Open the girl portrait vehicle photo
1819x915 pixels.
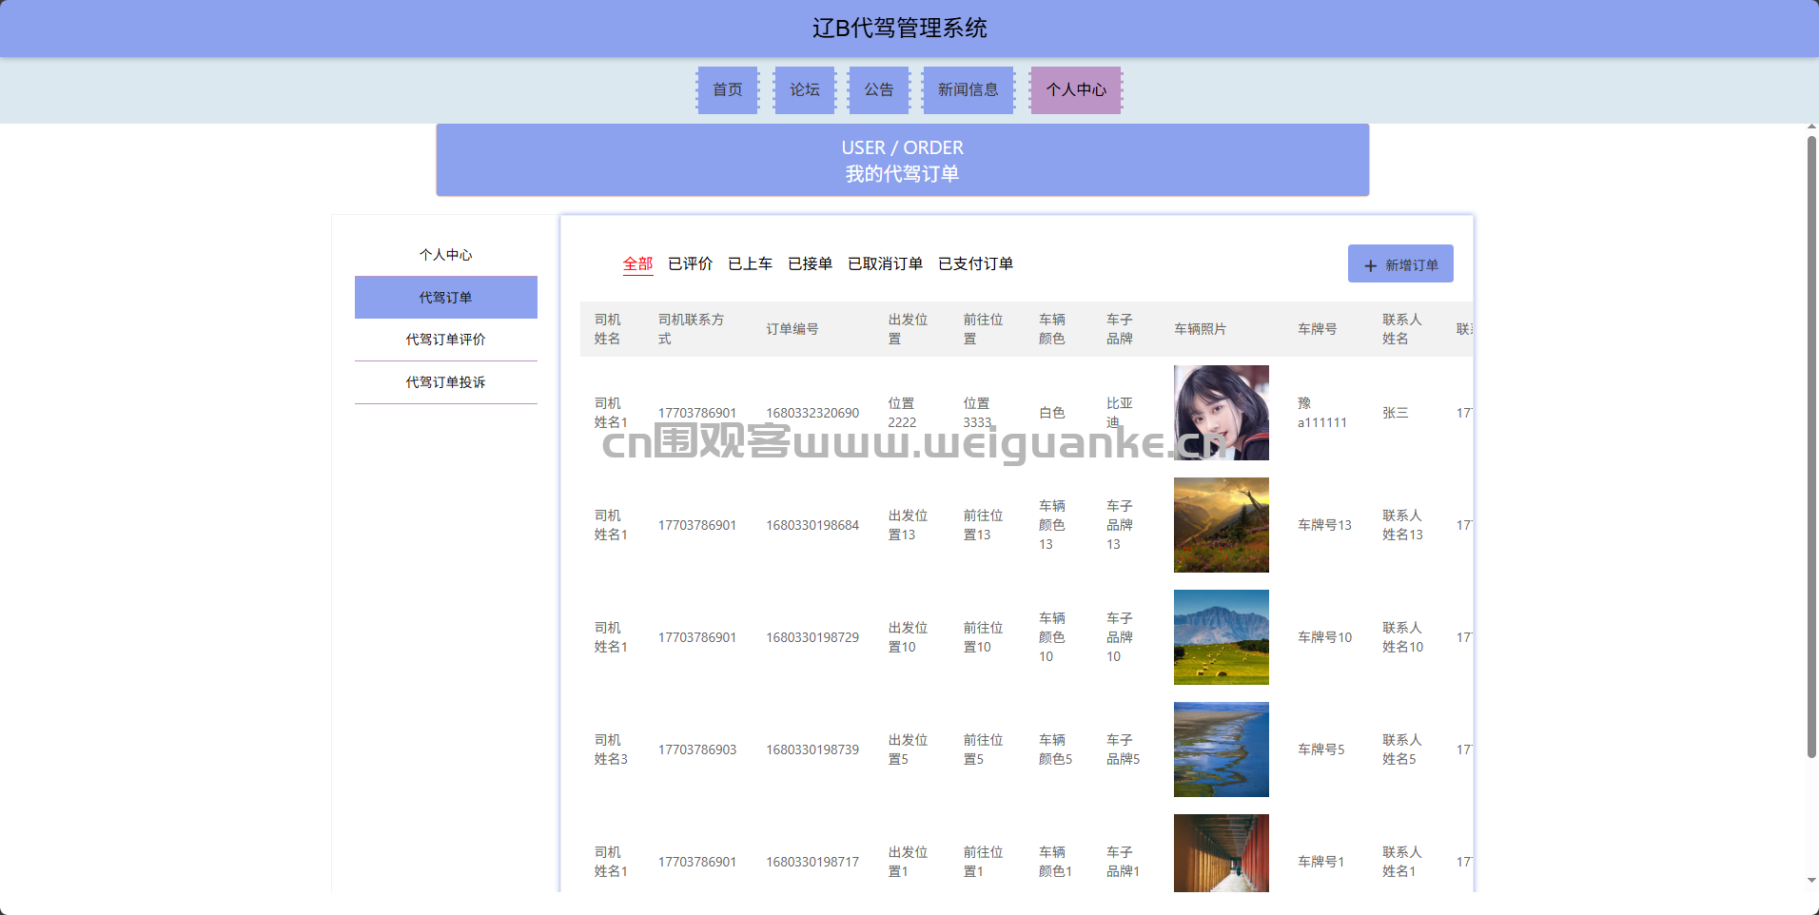click(x=1222, y=413)
